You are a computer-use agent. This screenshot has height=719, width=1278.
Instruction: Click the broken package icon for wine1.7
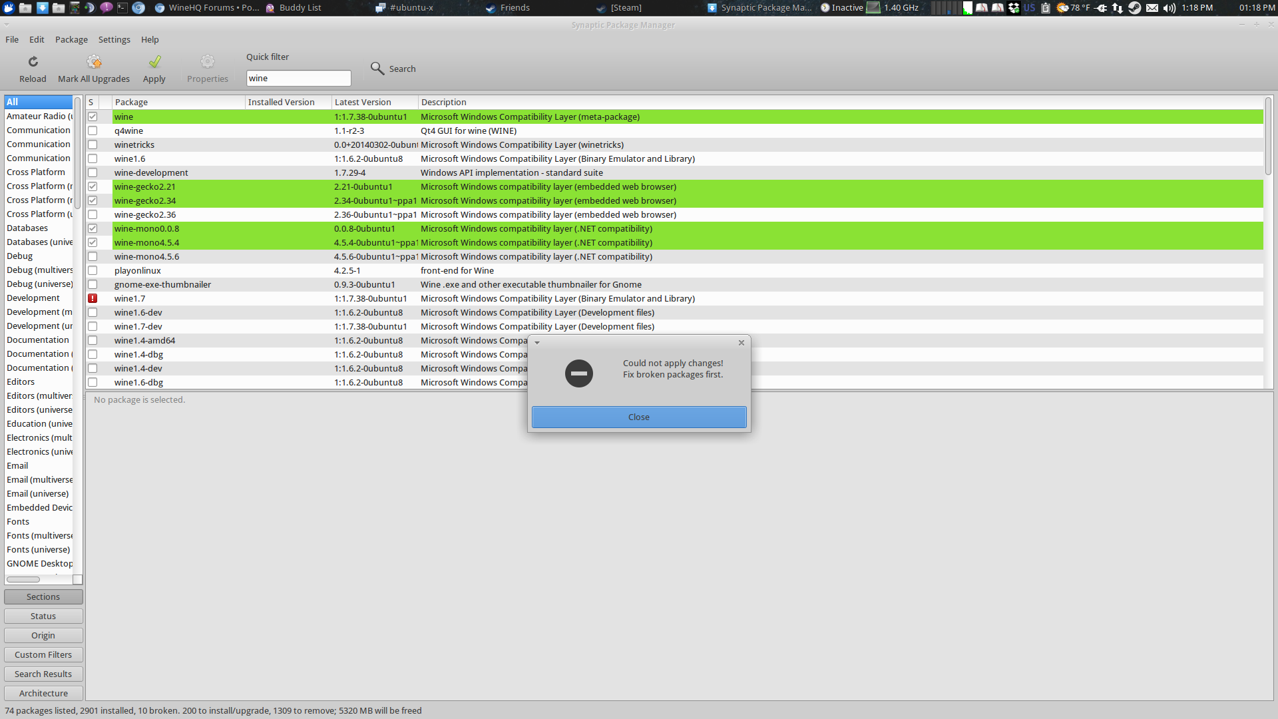tap(93, 298)
